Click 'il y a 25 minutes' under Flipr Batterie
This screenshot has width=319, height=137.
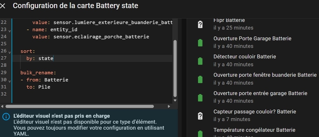point(234,28)
